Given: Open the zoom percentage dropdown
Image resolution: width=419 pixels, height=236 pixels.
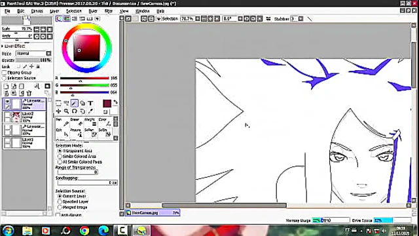Looking at the screenshot, I should click(198, 19).
